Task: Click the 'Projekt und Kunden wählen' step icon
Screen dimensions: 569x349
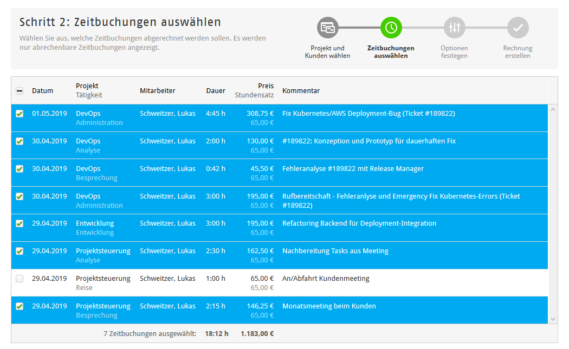Action: 327,28
